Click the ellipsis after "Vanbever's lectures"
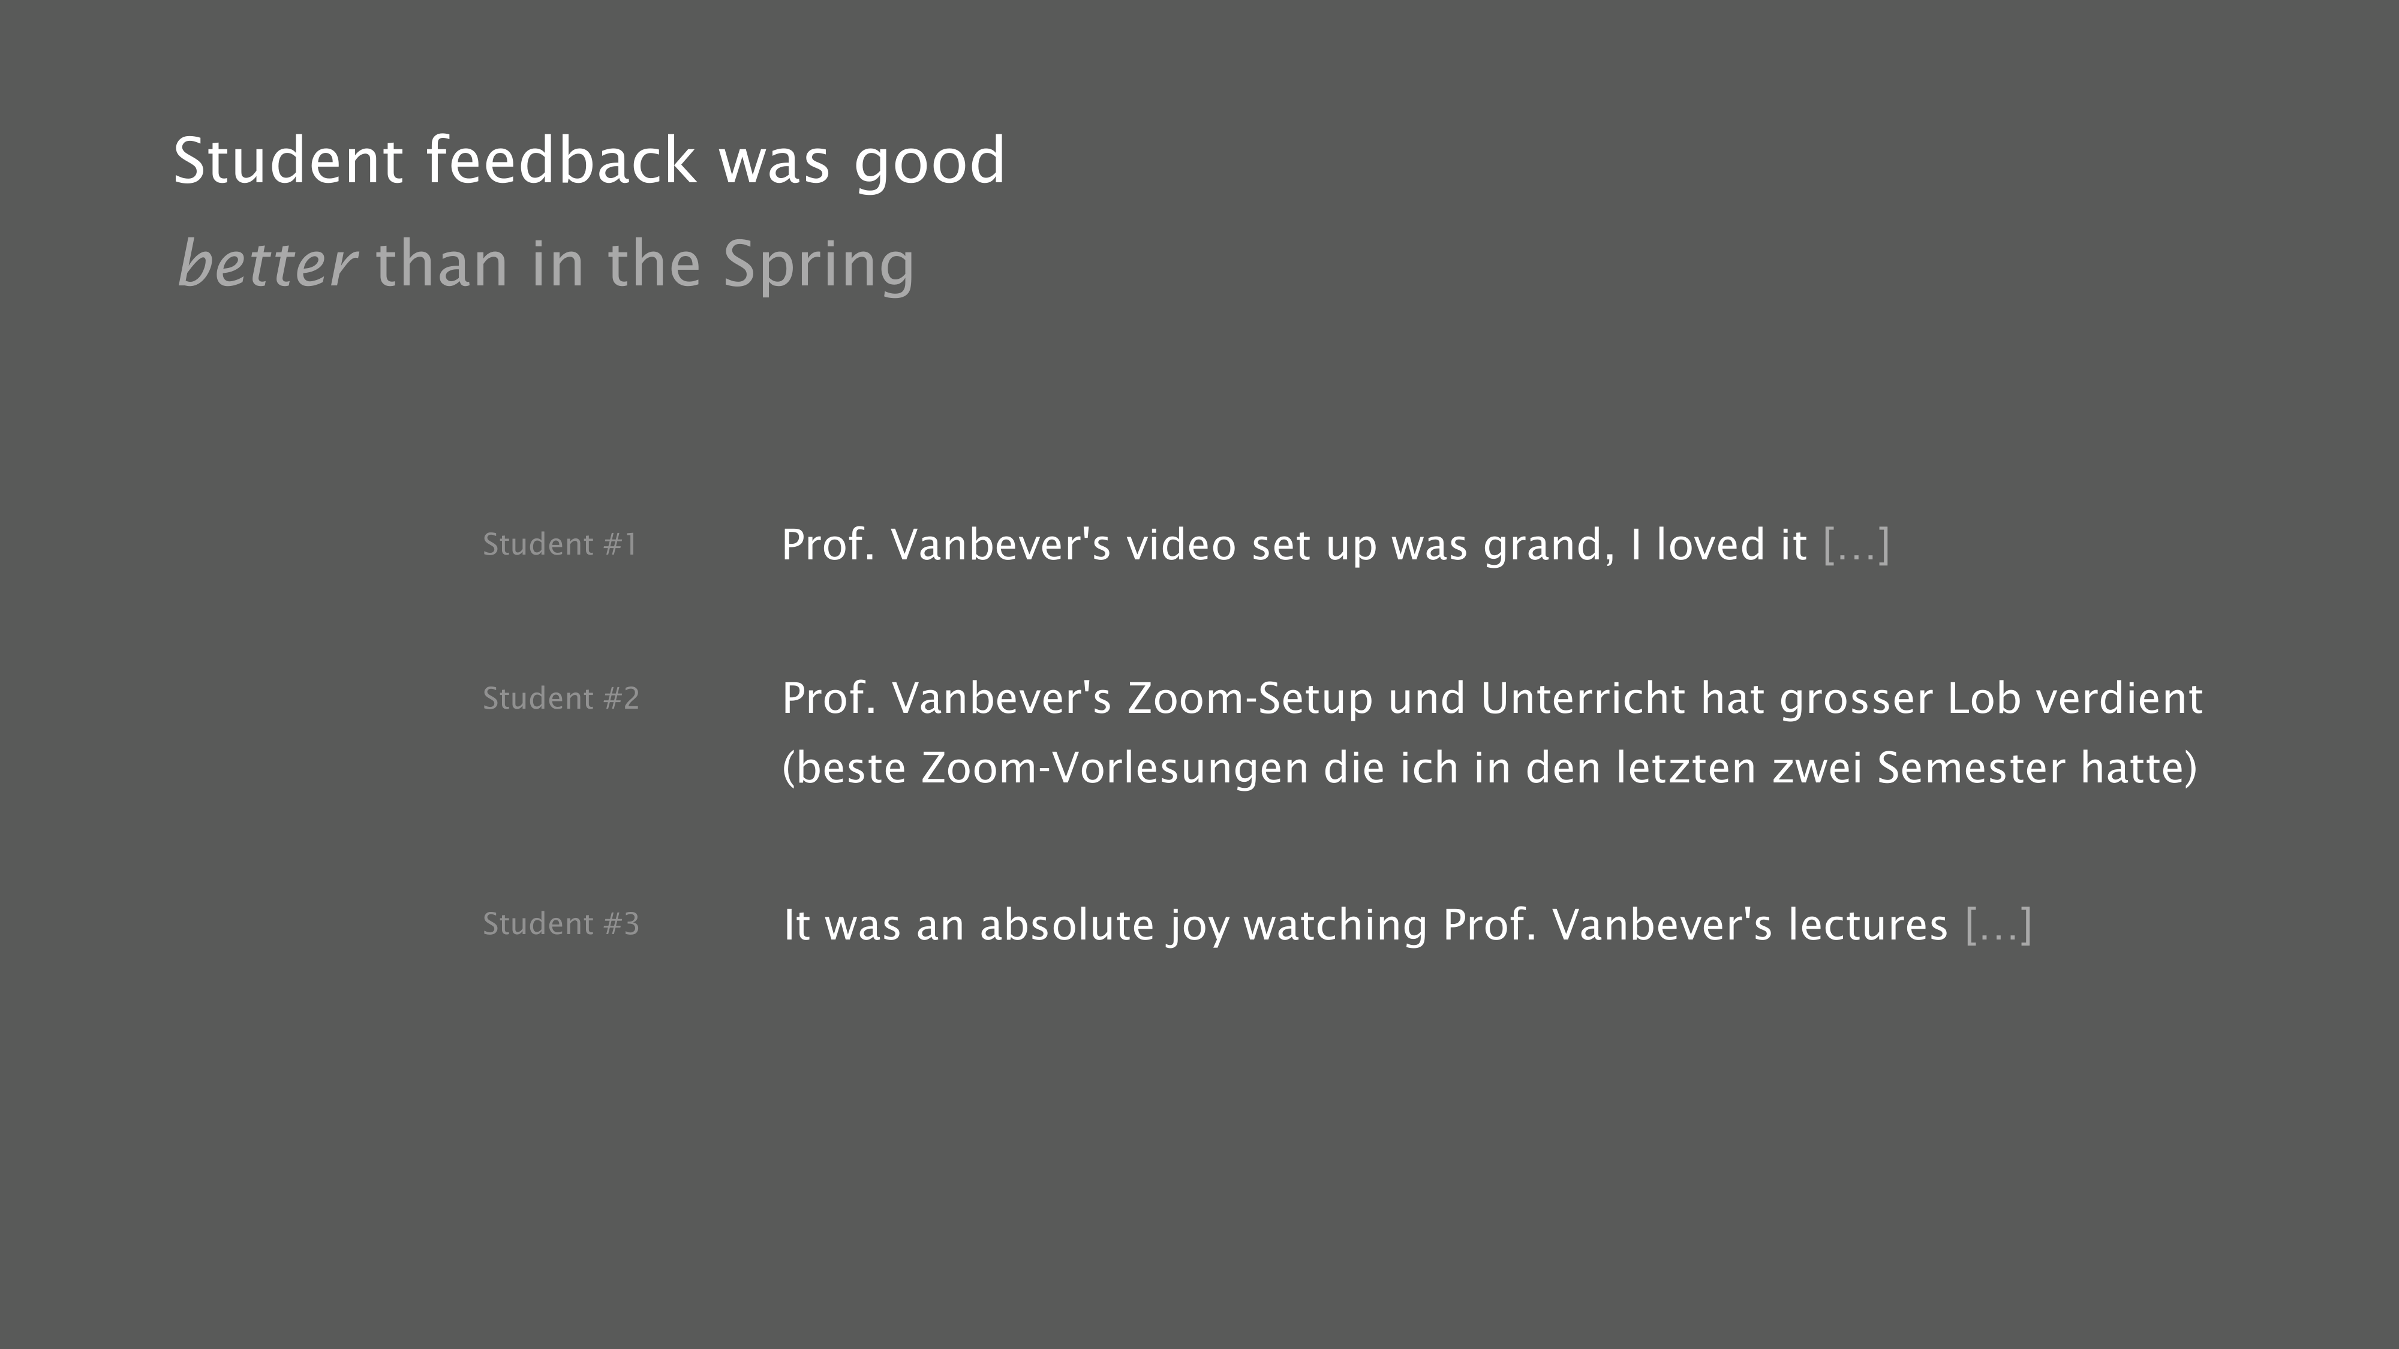Viewport: 2399px width, 1349px height. tap(1998, 925)
